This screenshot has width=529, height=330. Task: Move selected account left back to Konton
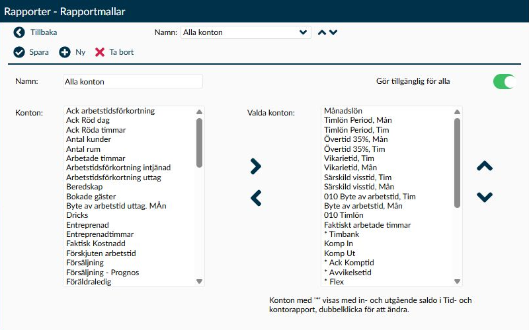(256, 198)
